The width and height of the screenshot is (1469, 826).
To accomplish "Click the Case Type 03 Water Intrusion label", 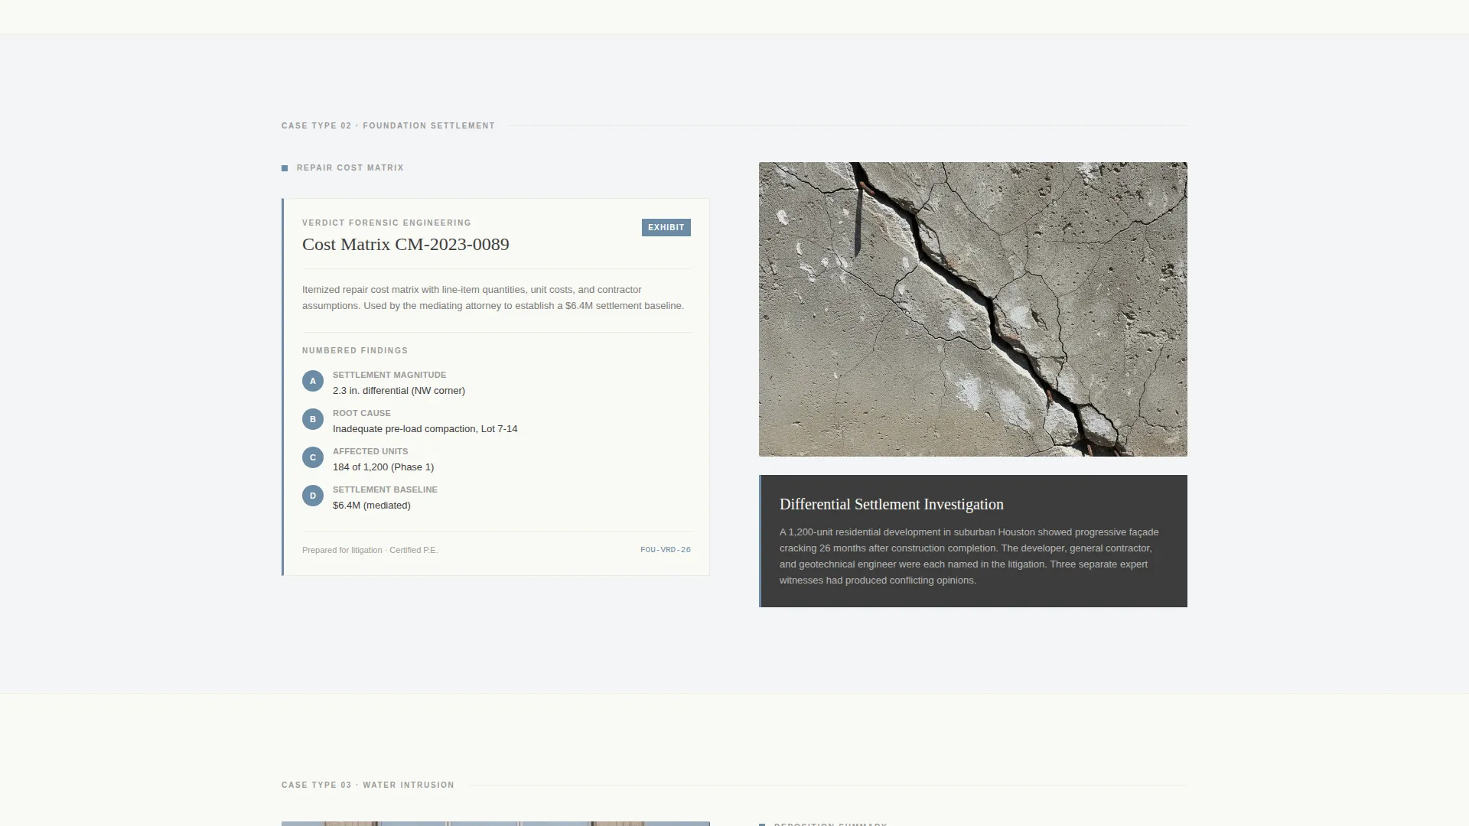I will (x=368, y=785).
